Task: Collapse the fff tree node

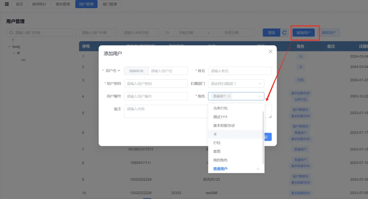Action: point(14,53)
